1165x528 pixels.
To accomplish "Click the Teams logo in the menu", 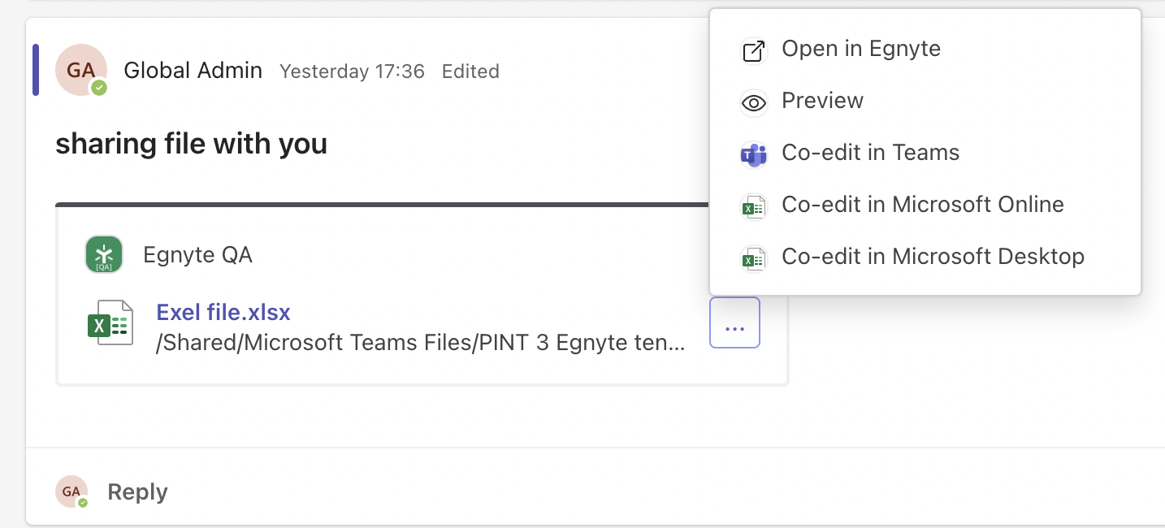I will (754, 154).
